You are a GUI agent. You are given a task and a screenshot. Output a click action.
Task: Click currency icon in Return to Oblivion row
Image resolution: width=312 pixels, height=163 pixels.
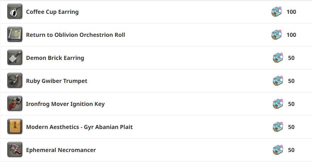[277, 35]
